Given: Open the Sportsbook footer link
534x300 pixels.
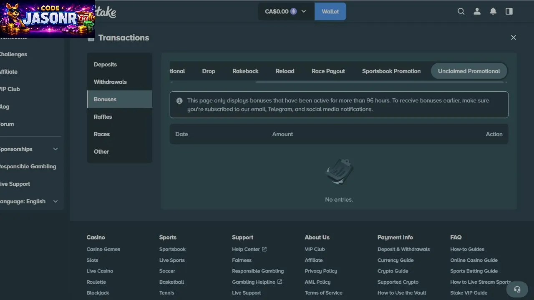Looking at the screenshot, I should 172,249.
